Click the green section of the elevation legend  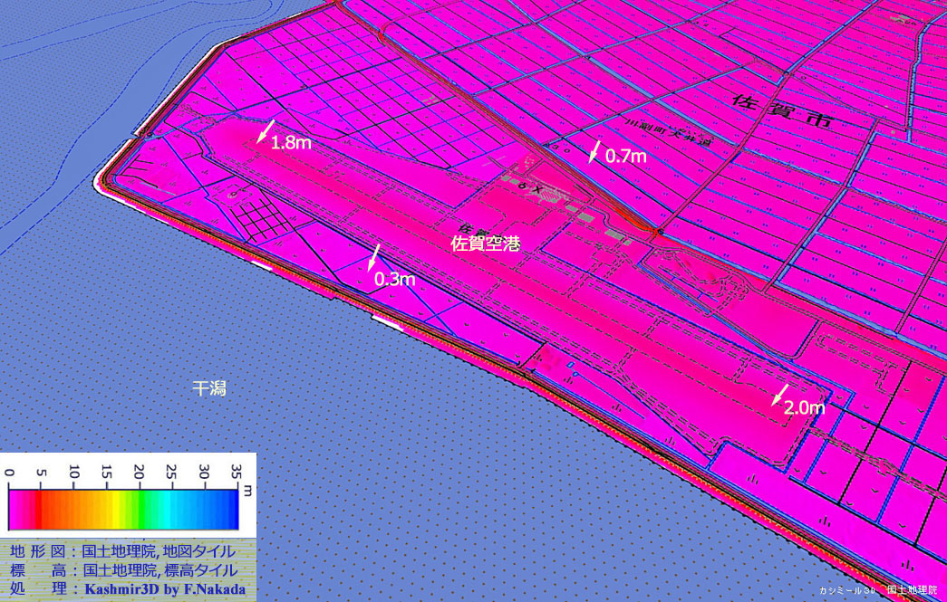[x=138, y=509]
